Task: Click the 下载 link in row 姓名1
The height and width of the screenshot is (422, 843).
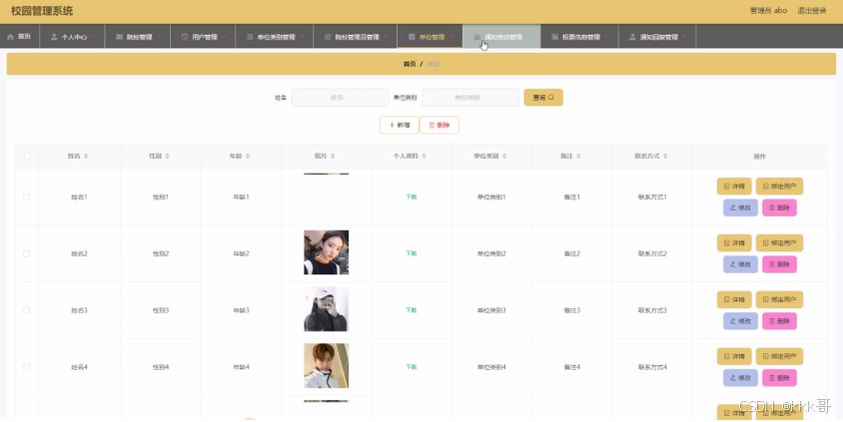Action: click(x=412, y=198)
